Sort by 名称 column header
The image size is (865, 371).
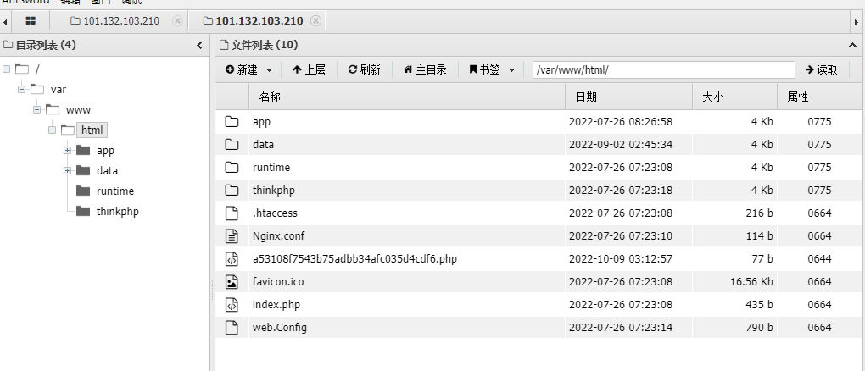407,97
